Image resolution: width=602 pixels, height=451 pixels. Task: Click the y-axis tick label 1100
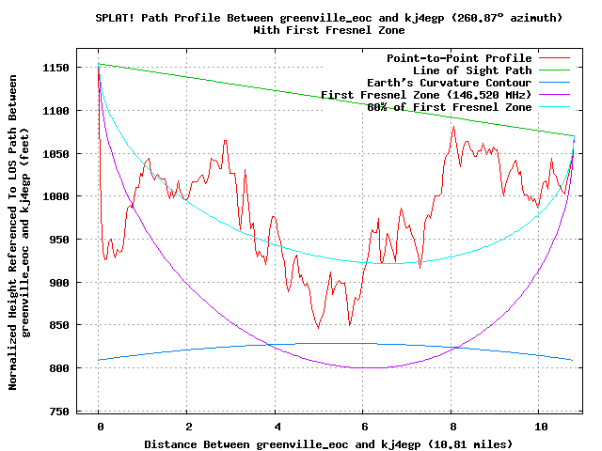[x=55, y=111]
